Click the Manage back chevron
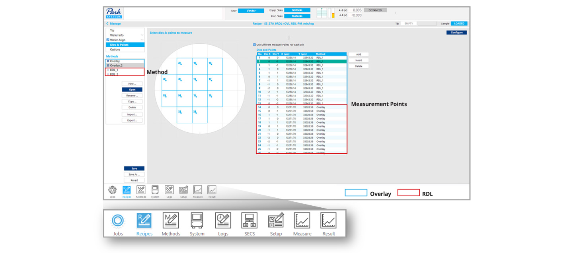 tap(107, 24)
